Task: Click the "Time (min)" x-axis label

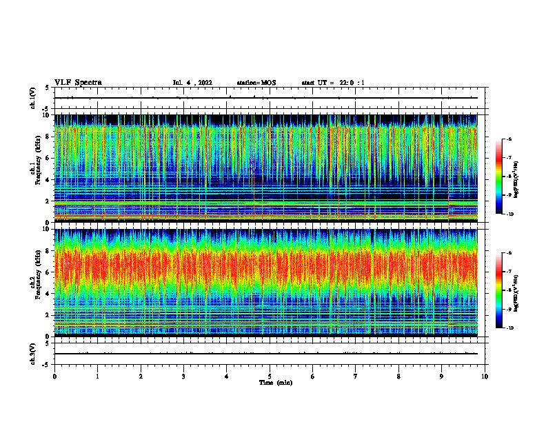Action: [276, 383]
